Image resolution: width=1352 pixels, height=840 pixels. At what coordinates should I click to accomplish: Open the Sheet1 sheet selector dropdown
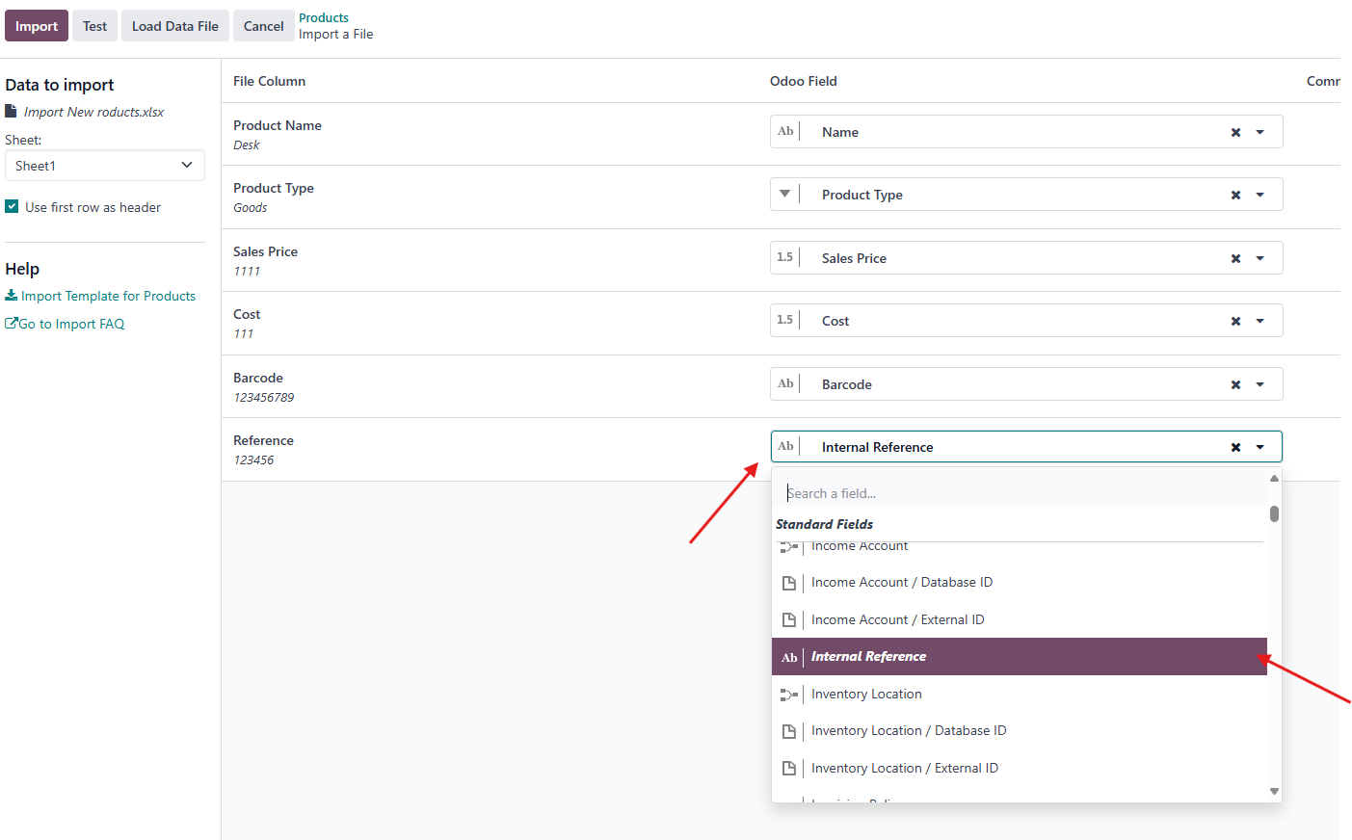[x=104, y=166]
